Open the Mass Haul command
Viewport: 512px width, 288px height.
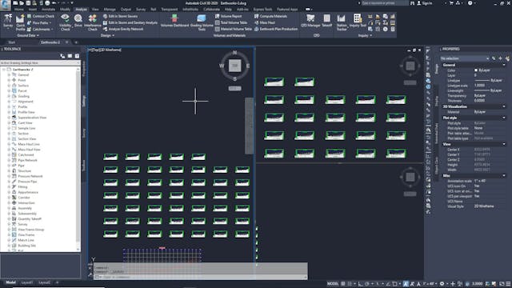(x=265, y=22)
